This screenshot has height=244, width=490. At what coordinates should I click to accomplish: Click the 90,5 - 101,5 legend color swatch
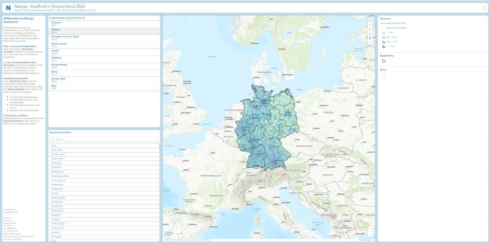pos(383,37)
